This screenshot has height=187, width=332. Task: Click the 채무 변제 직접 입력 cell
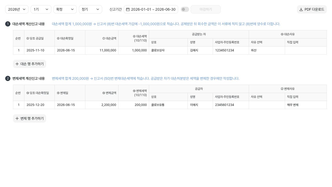pyautogui.click(x=306, y=105)
